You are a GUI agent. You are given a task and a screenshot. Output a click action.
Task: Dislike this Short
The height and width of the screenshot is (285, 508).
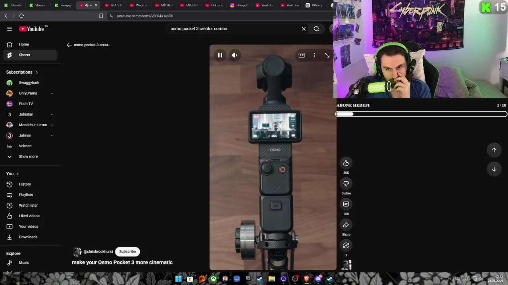pos(346,184)
